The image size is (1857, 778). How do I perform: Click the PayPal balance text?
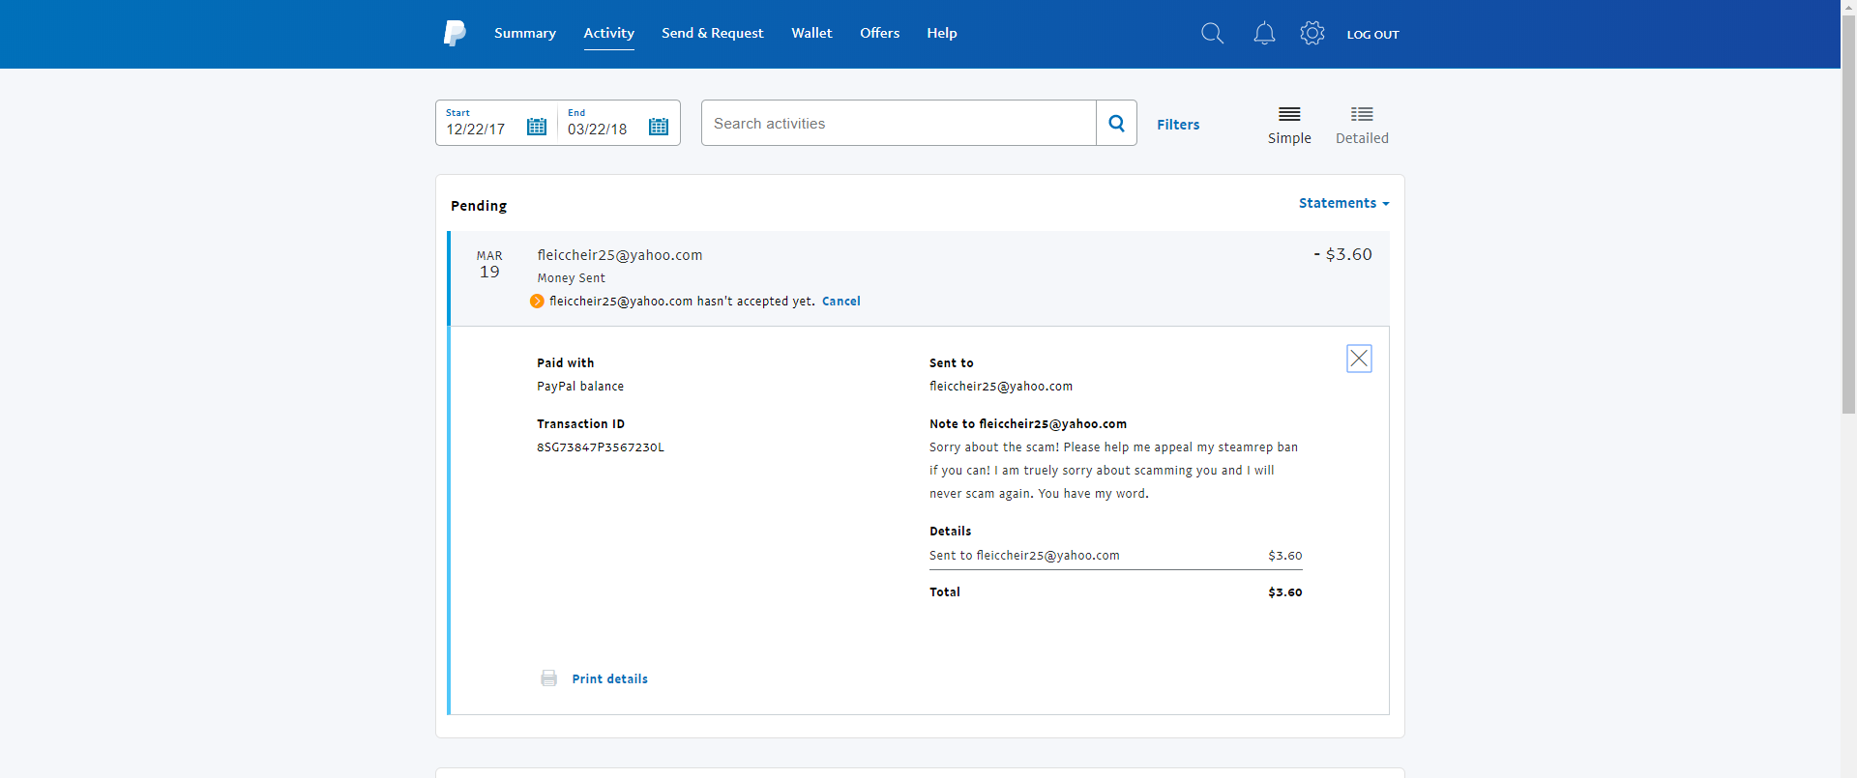(580, 387)
